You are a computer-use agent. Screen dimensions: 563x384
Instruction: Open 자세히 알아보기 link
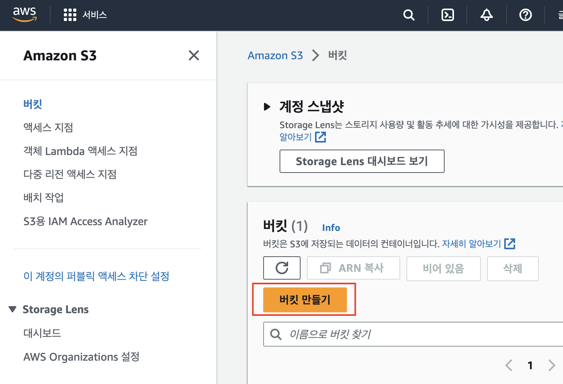(x=479, y=244)
